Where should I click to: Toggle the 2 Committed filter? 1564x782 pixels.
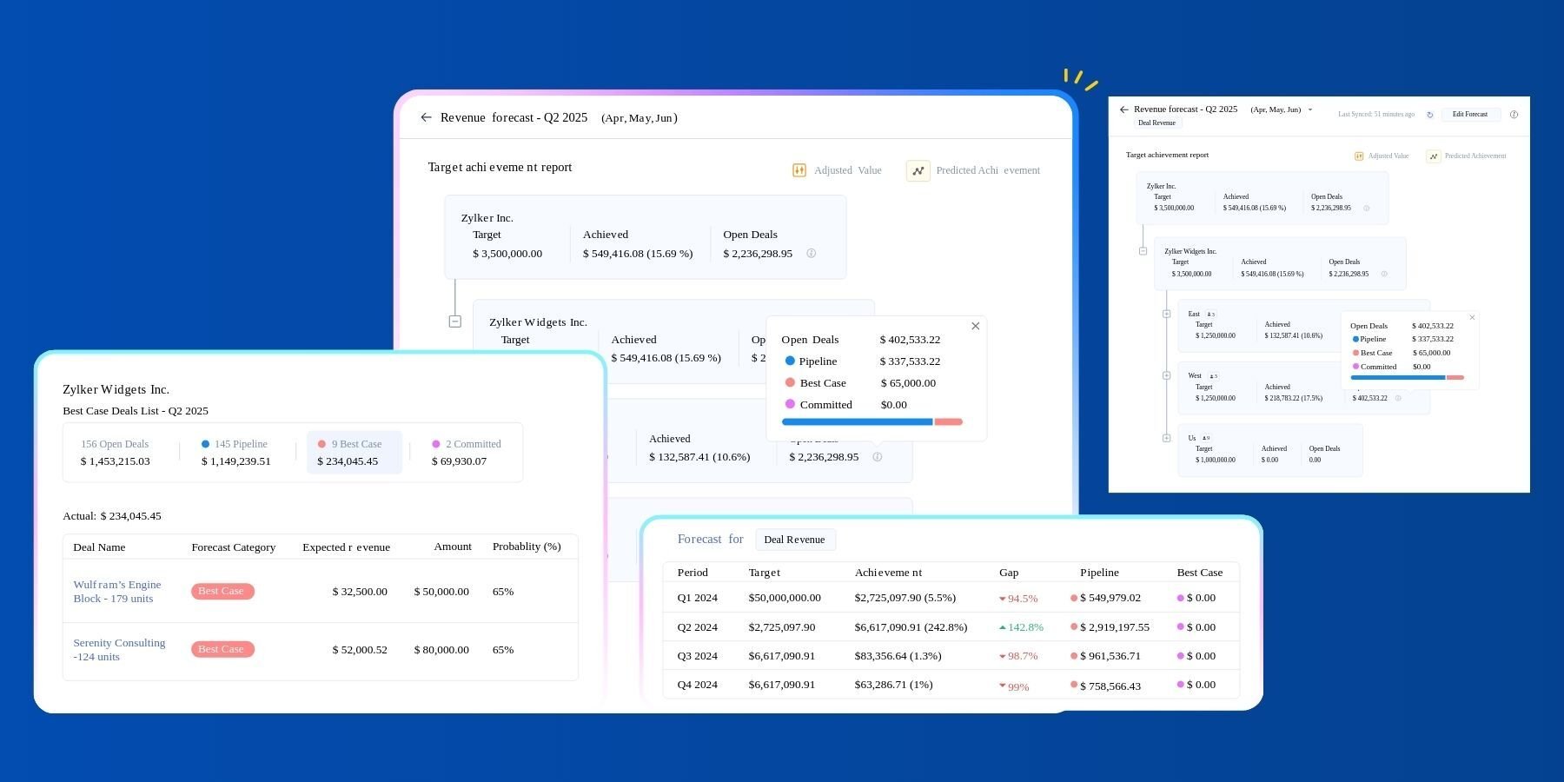point(467,452)
